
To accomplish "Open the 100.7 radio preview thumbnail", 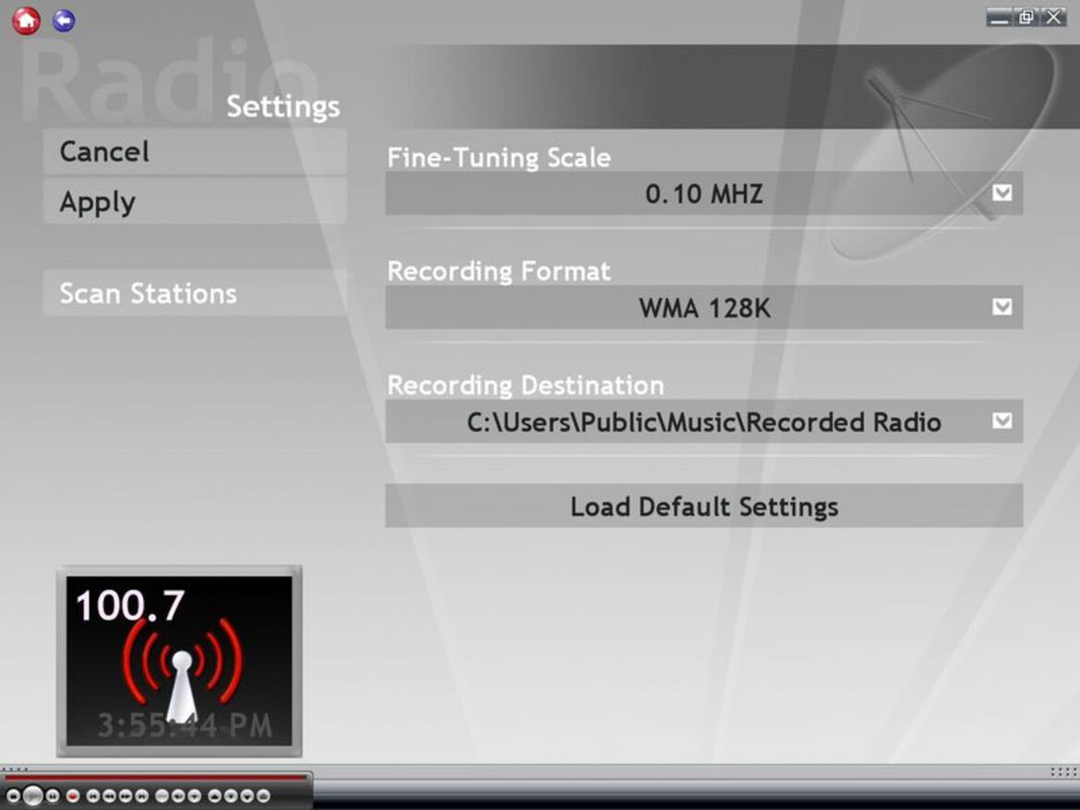I will point(179,661).
